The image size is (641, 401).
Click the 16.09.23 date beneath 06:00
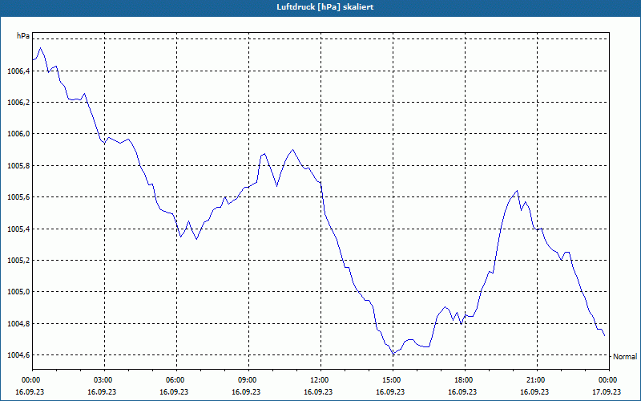click(174, 391)
